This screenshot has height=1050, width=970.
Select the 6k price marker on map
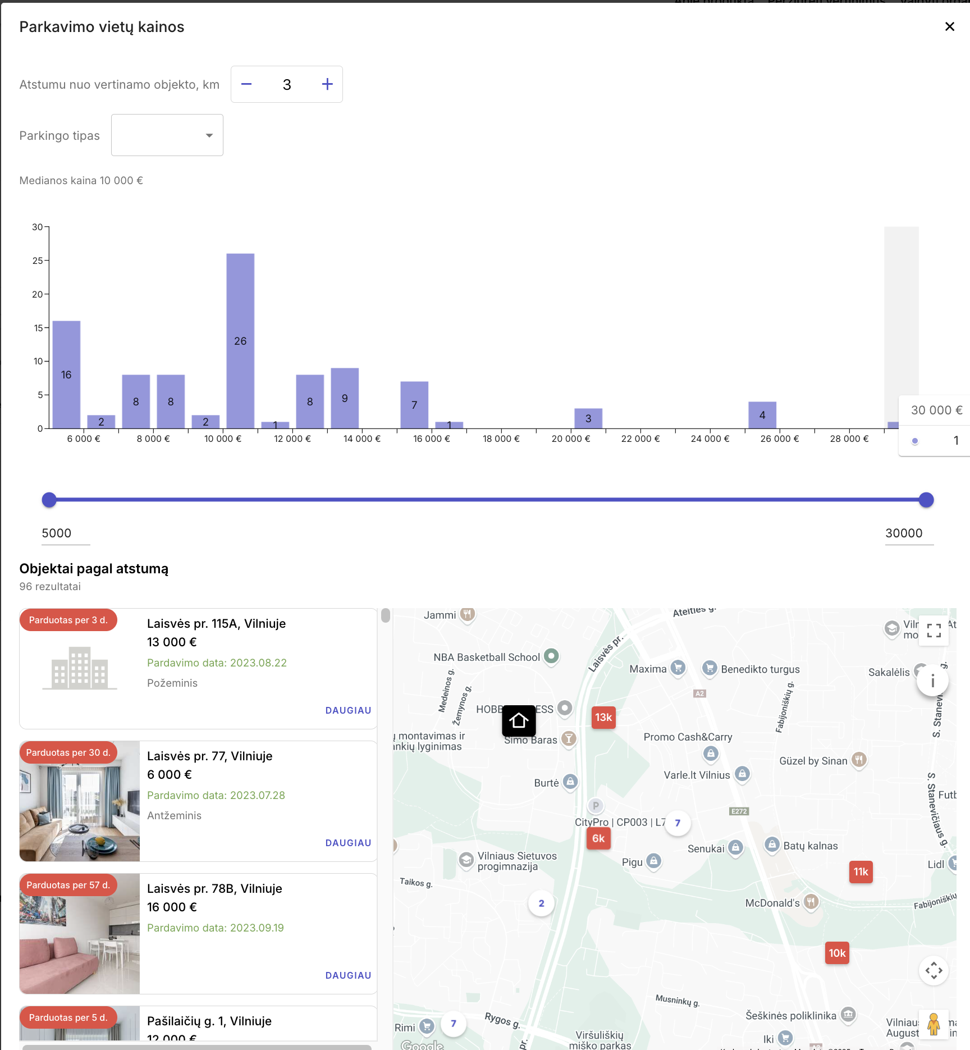tap(598, 838)
